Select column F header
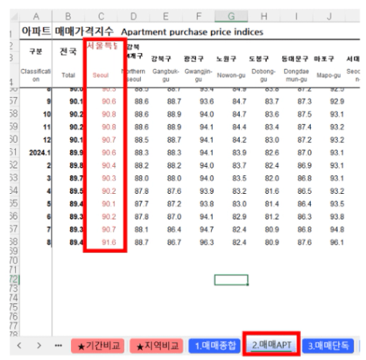This screenshot has height=360, width=366. tap(198, 16)
